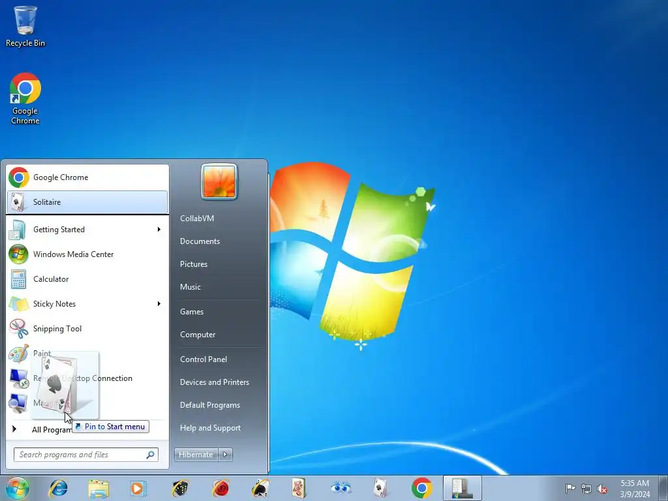The image size is (668, 501).
Task: Expand the Getting Started submenu arrow
Action: pyautogui.click(x=159, y=230)
